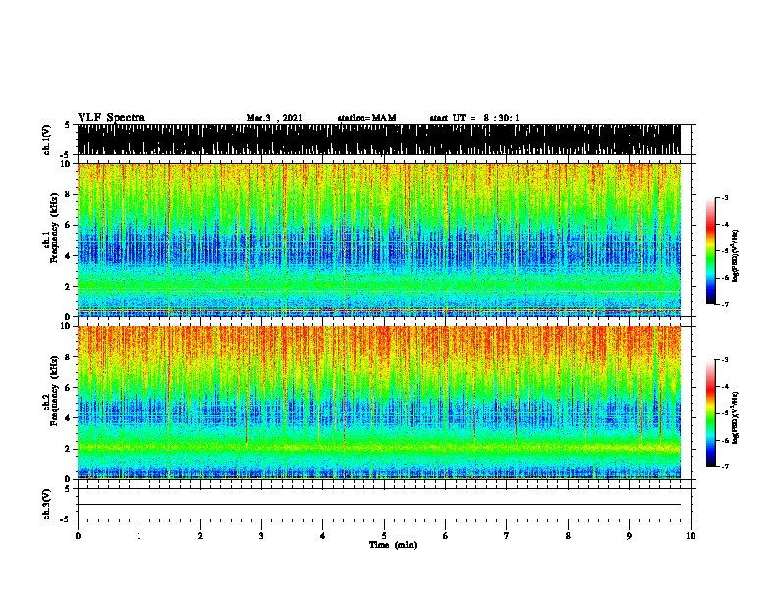The width and height of the screenshot is (778, 601).
Task: Click the ch.1 color scale bar
Action: (710, 251)
